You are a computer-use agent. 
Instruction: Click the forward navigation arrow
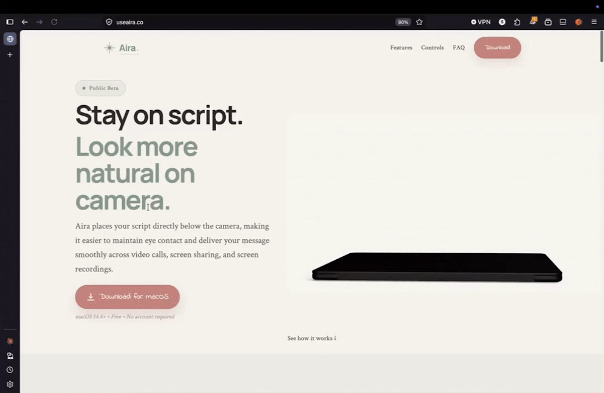coord(39,22)
